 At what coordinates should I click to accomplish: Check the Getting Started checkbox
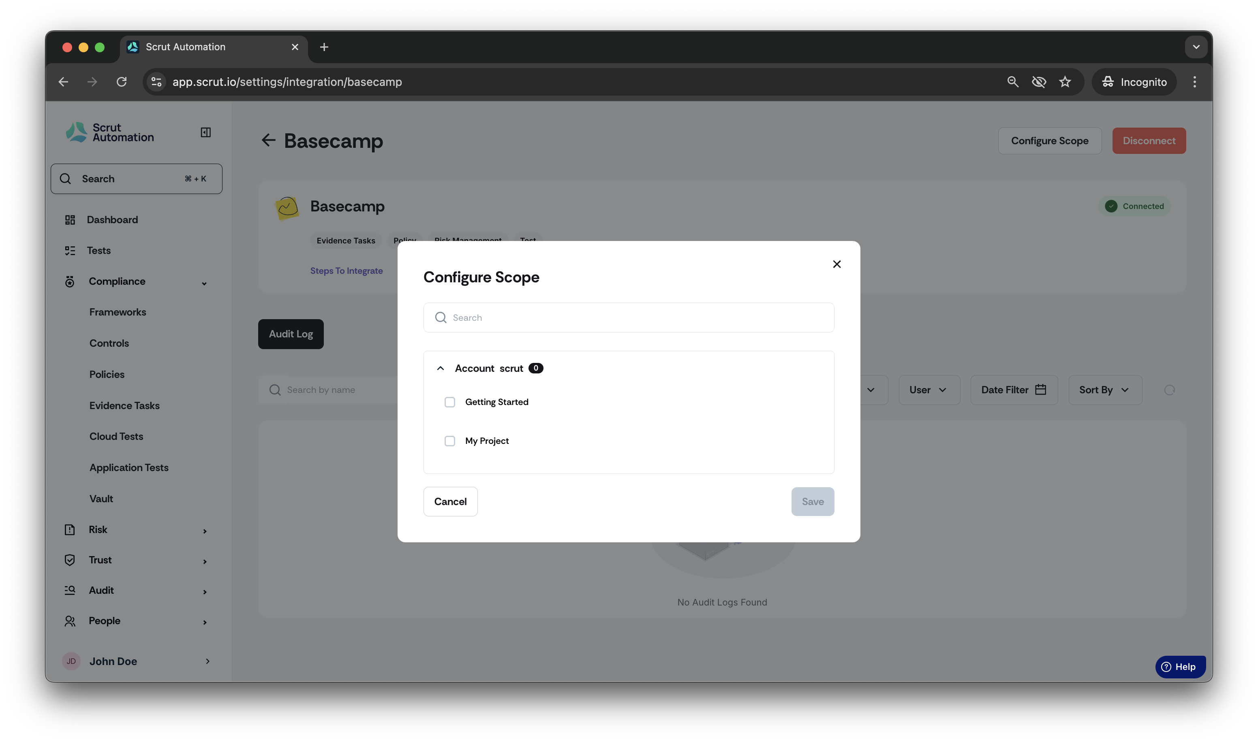coord(450,402)
